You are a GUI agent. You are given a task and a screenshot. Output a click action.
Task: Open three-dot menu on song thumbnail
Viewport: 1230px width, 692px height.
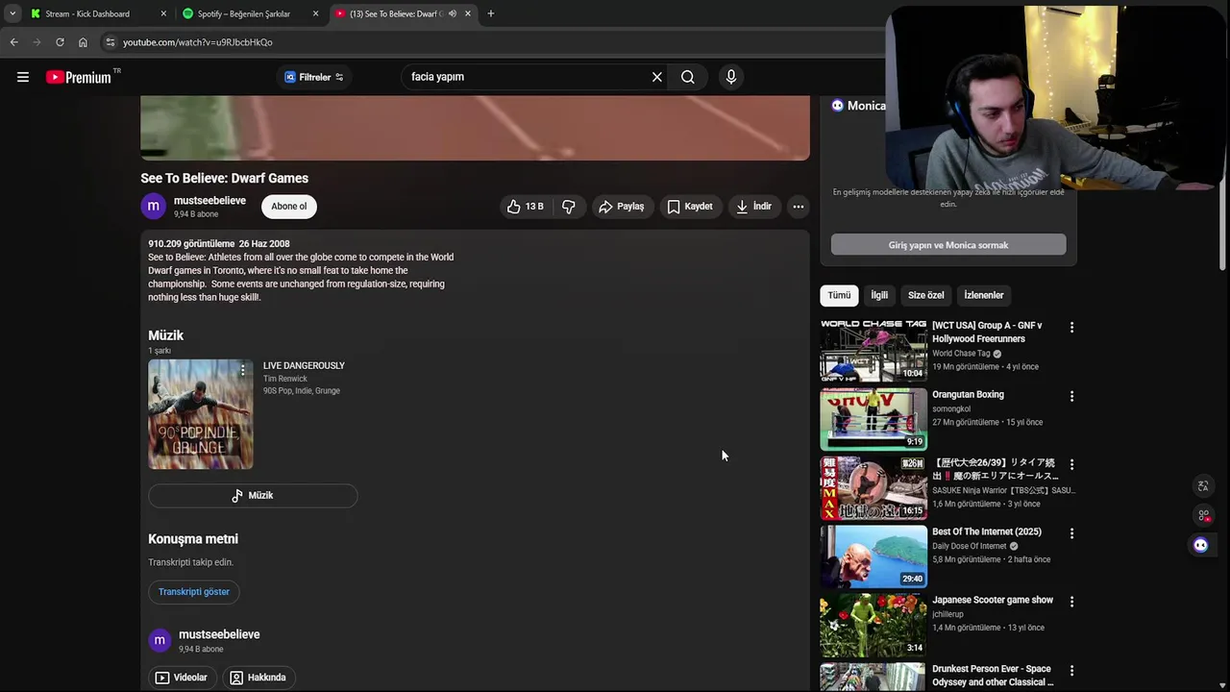(242, 371)
